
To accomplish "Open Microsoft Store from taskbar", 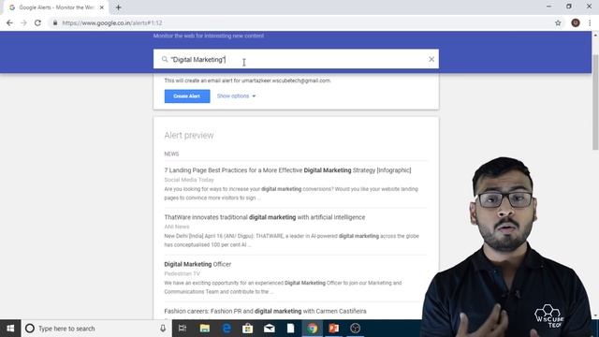I will click(x=247, y=329).
